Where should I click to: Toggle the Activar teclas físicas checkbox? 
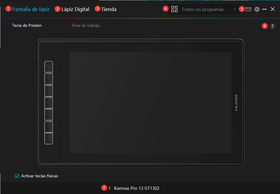(x=17, y=176)
